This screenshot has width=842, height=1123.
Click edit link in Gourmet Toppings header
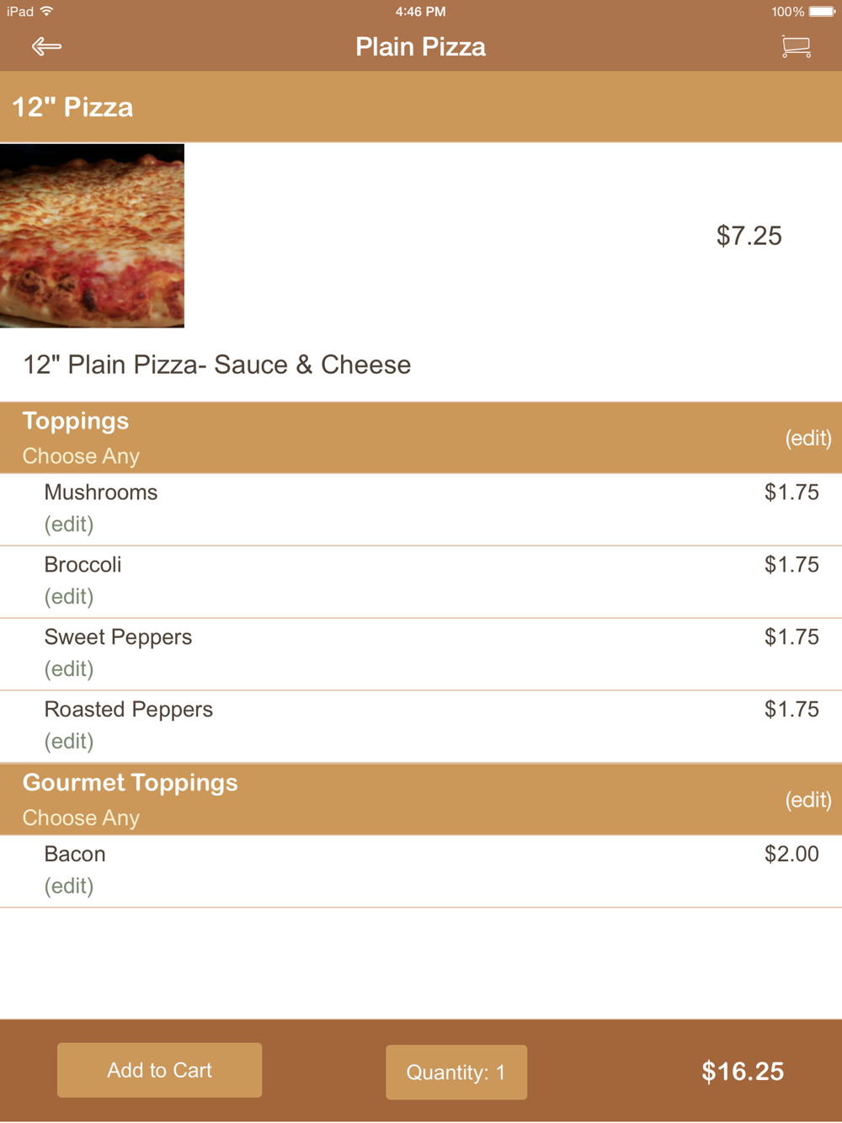point(808,800)
